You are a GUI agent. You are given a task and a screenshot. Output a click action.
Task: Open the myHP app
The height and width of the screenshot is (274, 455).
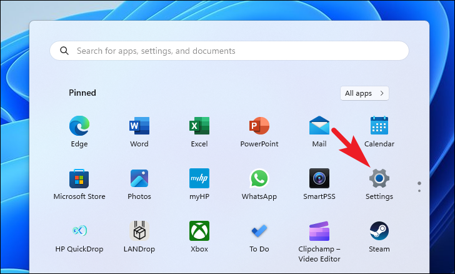199,178
